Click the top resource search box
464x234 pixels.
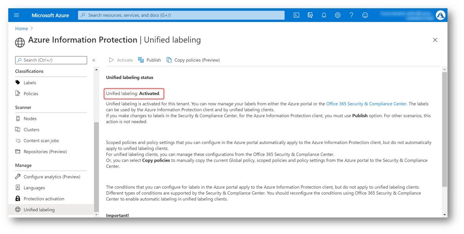(181, 15)
